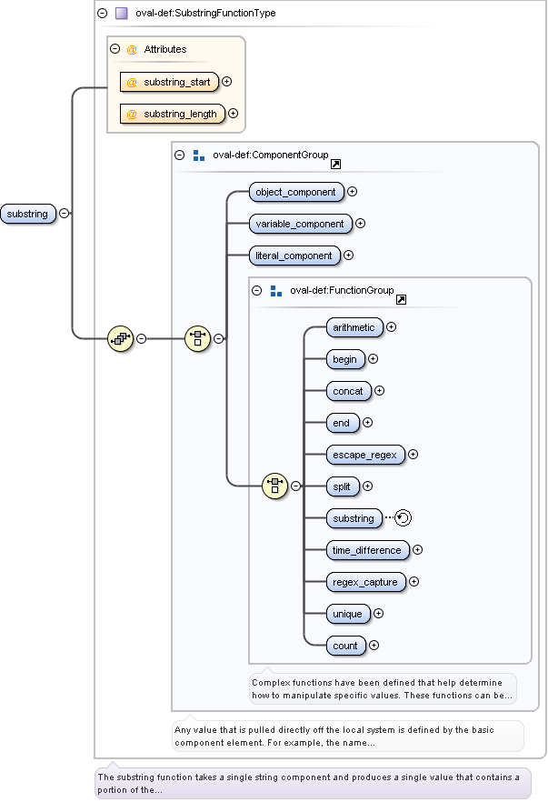Select the object_component element
The image size is (548, 802).
(296, 192)
